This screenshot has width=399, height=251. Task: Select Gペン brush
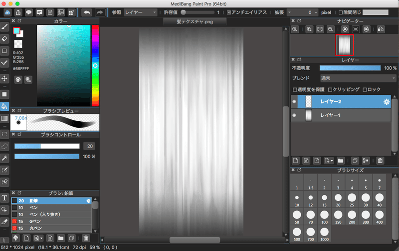tap(51, 221)
